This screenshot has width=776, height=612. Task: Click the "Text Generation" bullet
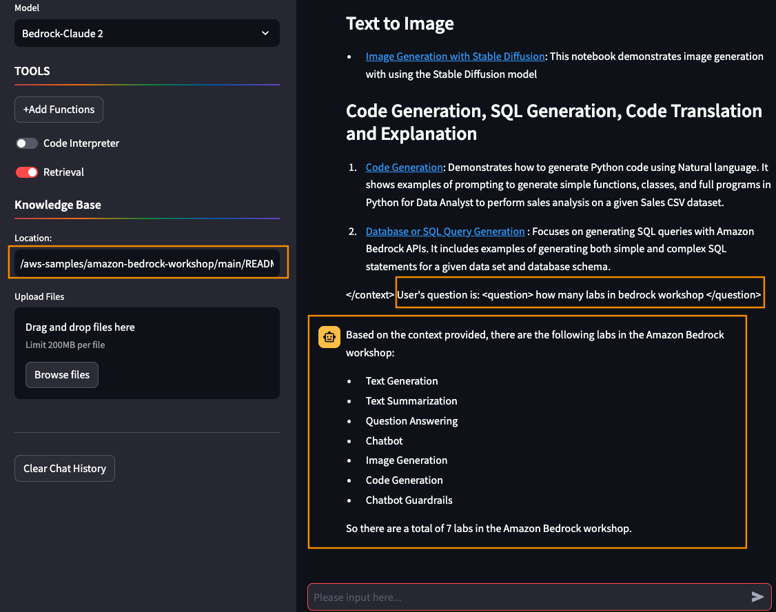402,381
